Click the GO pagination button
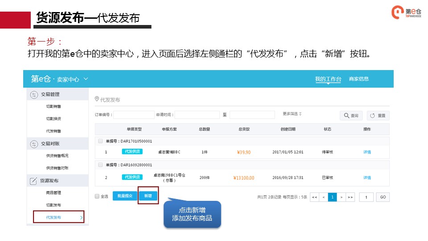The image size is (428, 241). coord(383,197)
